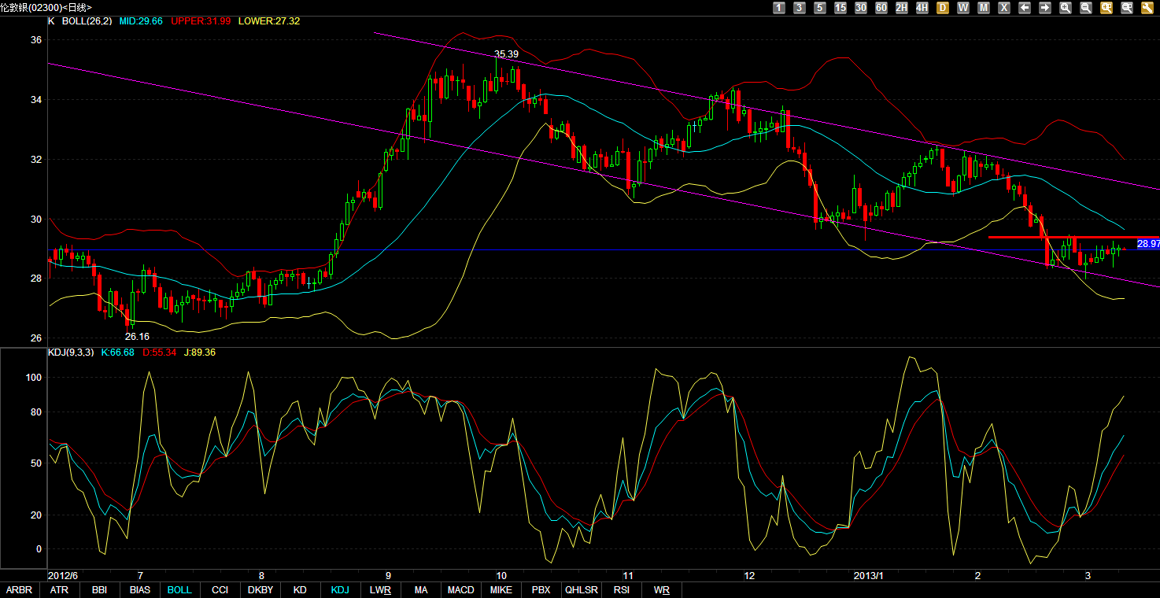Click the 26.16 low price label
Image resolution: width=1160 pixels, height=598 pixels.
[137, 336]
